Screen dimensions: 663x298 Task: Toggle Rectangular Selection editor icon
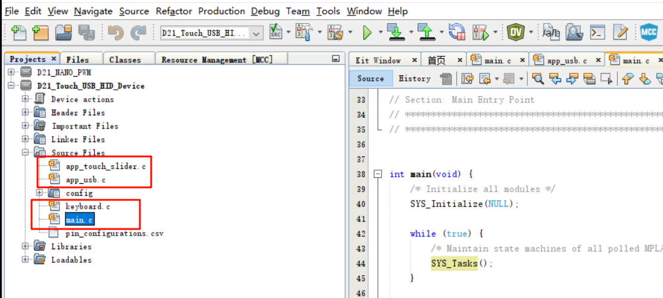(x=606, y=78)
